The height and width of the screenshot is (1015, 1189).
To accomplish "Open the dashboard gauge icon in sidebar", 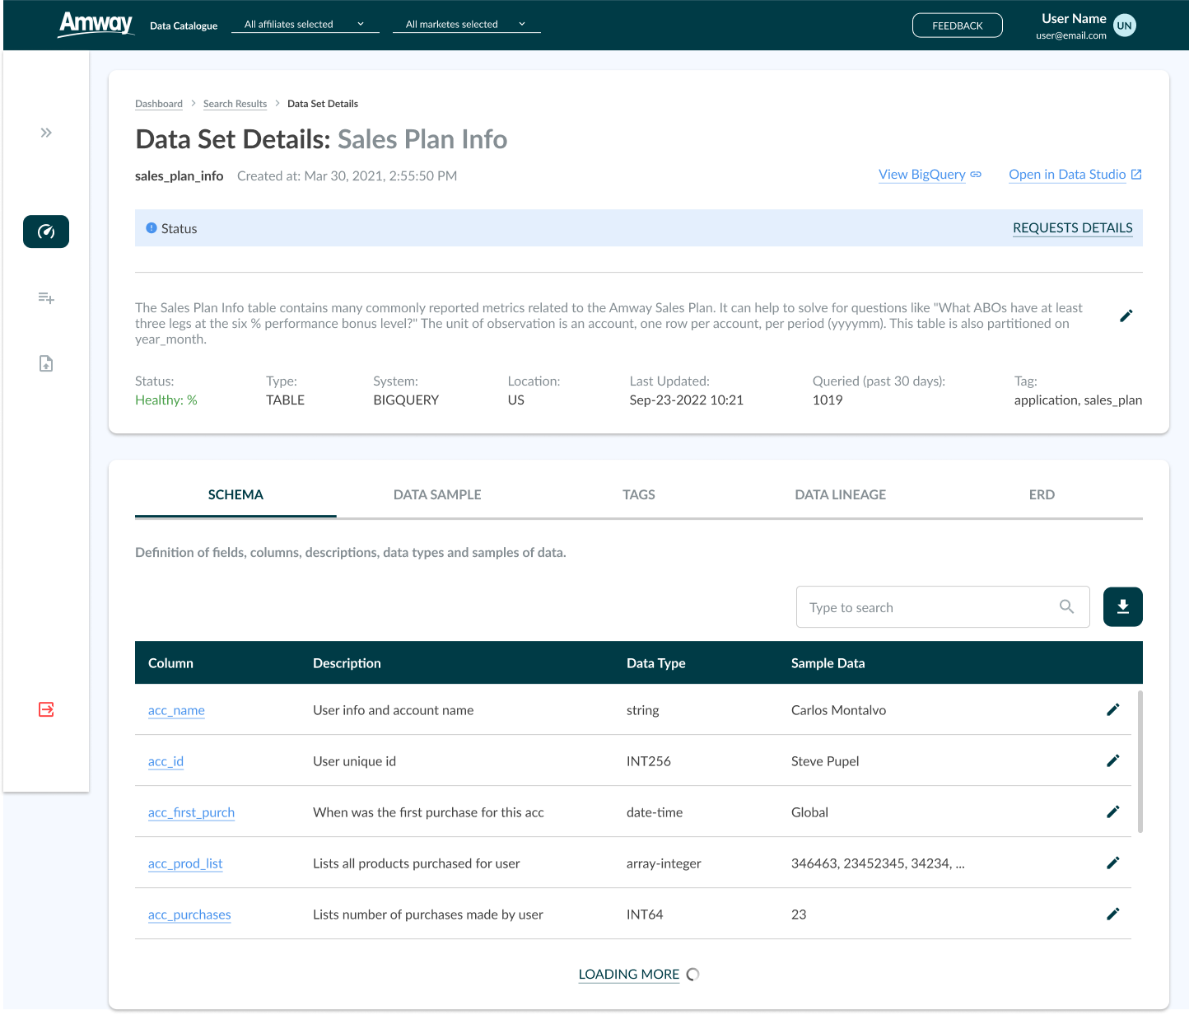I will [x=46, y=232].
